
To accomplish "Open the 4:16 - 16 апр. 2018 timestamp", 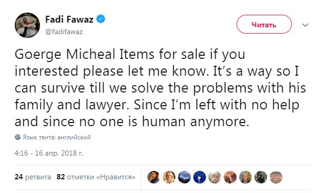I will (48, 153).
